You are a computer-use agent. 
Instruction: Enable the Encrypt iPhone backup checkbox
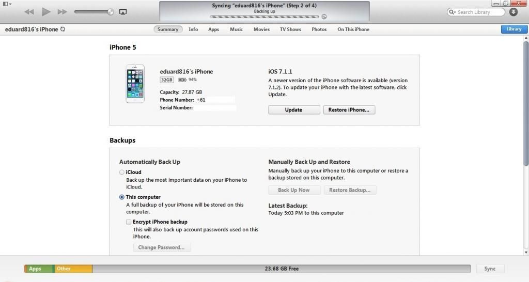(x=129, y=222)
